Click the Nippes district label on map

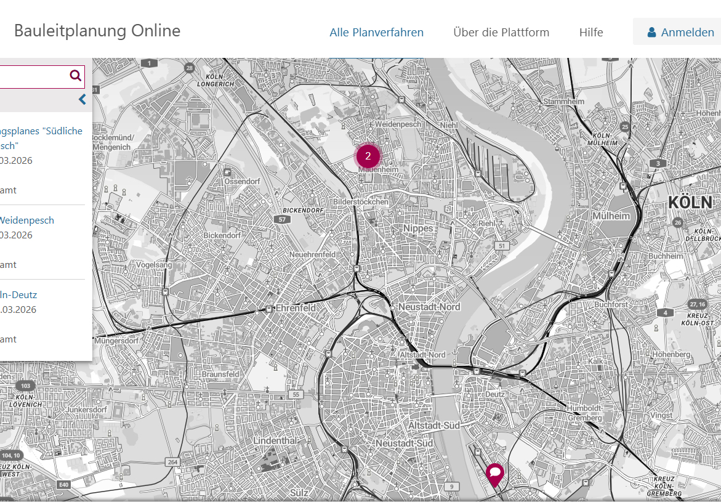click(x=418, y=229)
